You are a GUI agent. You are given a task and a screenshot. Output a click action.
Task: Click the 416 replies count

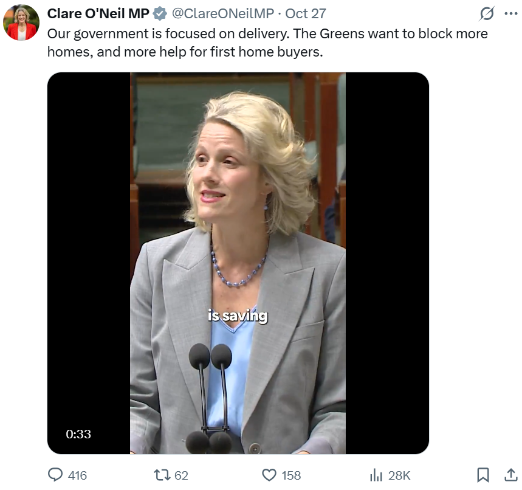pyautogui.click(x=77, y=475)
